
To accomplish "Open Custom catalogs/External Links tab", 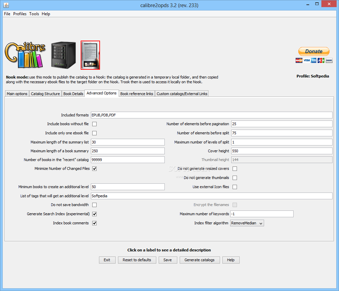I will click(x=182, y=94).
